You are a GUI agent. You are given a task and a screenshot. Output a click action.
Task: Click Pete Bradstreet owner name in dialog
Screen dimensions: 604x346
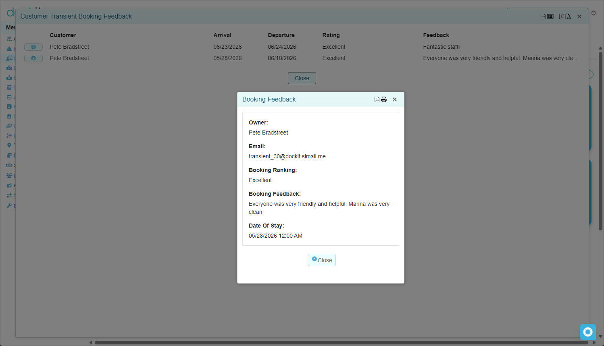[x=268, y=133]
